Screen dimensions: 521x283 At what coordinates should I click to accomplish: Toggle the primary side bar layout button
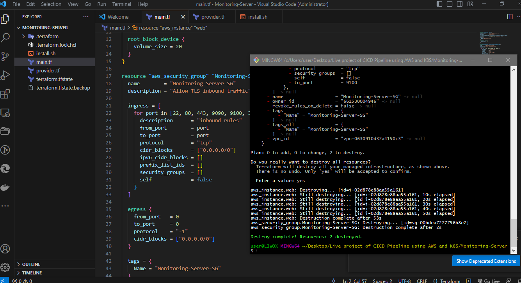click(x=440, y=4)
